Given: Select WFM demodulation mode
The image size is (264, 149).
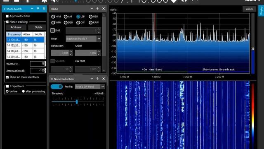Looking at the screenshot, I should click(x=53, y=22).
